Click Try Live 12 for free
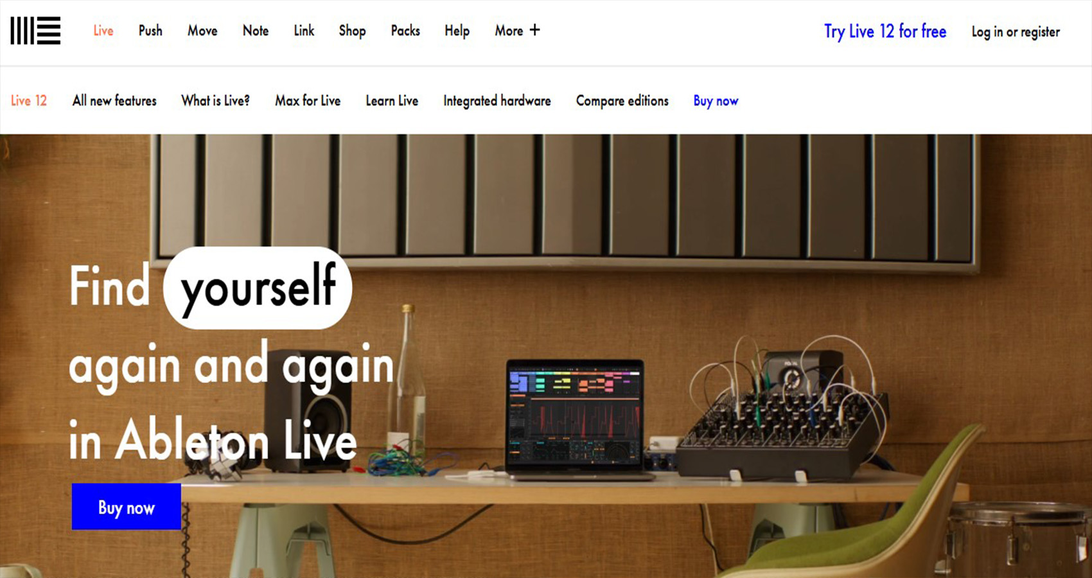Viewport: 1092px width, 578px height. click(x=885, y=31)
